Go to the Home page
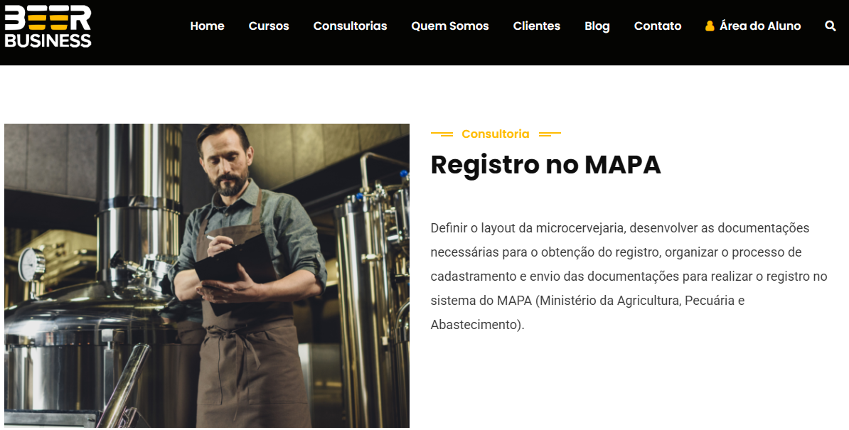 (x=207, y=26)
